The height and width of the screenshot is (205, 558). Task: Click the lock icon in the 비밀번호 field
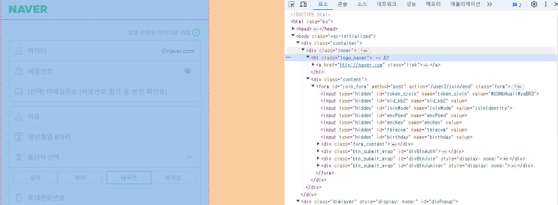coord(19,71)
